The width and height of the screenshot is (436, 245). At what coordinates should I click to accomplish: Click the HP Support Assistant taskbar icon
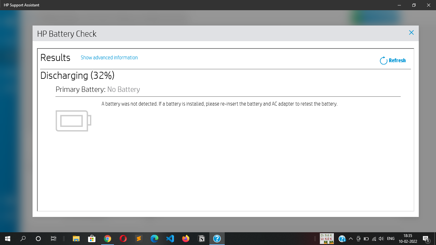pyautogui.click(x=217, y=238)
